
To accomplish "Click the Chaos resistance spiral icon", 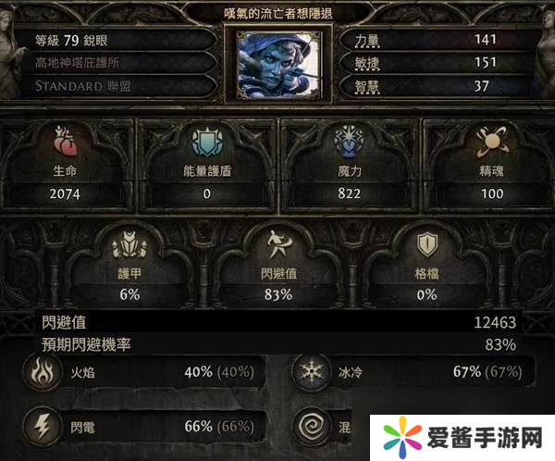I will click(312, 427).
